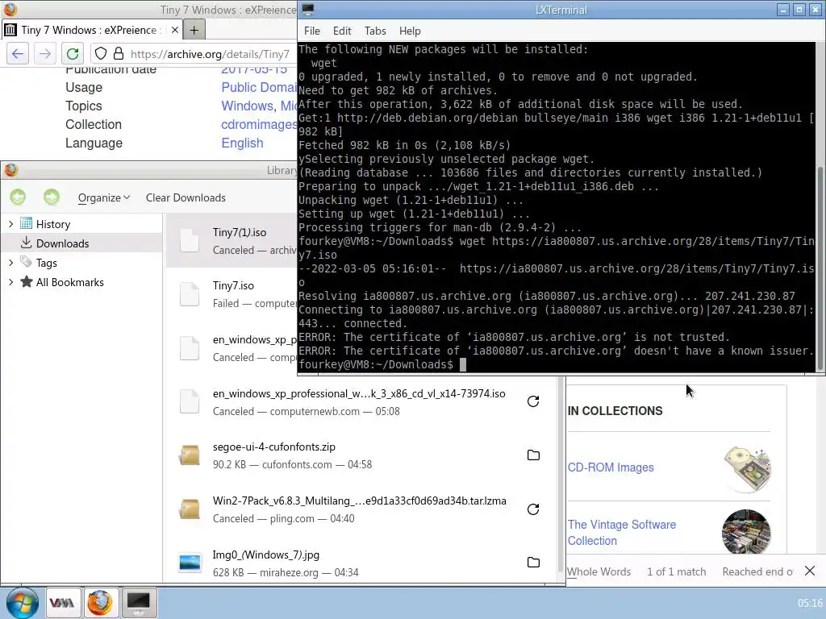Click the Library forward arrow button
This screenshot has height=619, width=826.
[x=52, y=197]
